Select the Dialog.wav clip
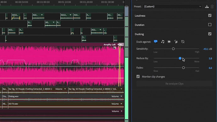The width and height of the screenshot is (217, 122). click(66, 98)
